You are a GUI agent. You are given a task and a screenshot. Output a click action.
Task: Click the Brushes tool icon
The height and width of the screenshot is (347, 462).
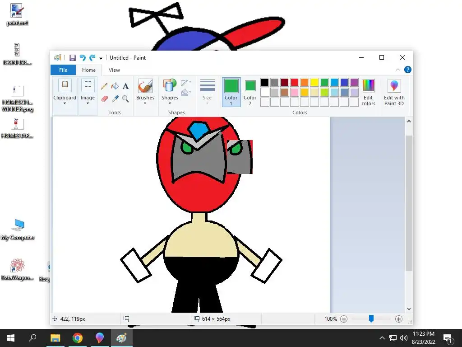point(145,86)
